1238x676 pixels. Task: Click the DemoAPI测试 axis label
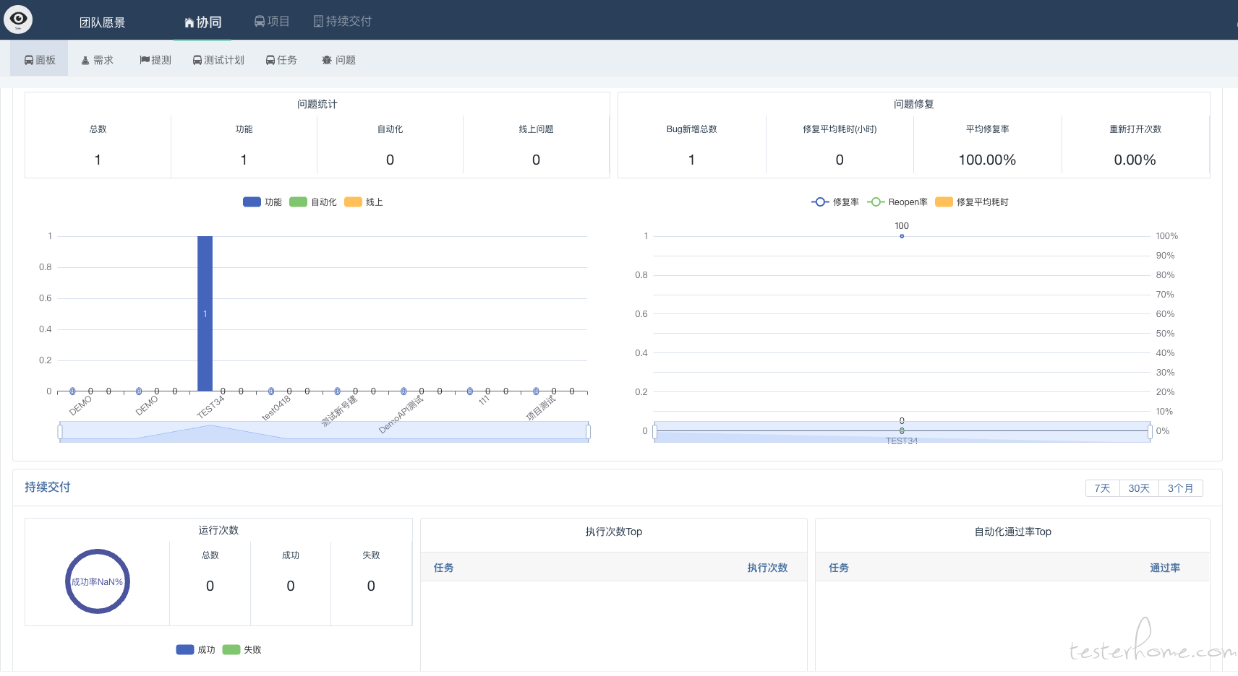coord(401,415)
